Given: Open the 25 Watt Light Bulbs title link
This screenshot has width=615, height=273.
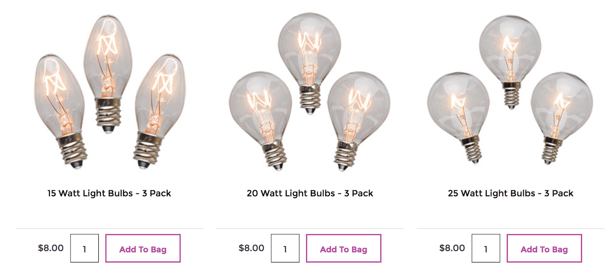Looking at the screenshot, I should pos(511,193).
